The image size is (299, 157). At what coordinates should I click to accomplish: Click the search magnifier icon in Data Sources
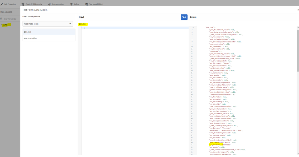click(x=1, y=19)
